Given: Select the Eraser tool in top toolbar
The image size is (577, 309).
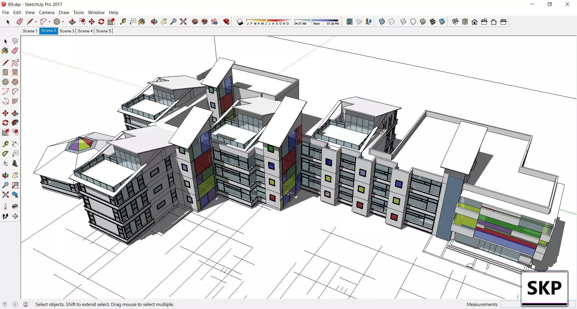Looking at the screenshot, I should [20, 22].
